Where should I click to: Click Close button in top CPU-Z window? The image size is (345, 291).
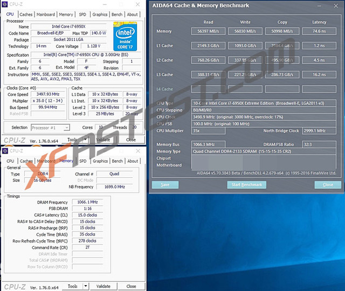(x=131, y=140)
